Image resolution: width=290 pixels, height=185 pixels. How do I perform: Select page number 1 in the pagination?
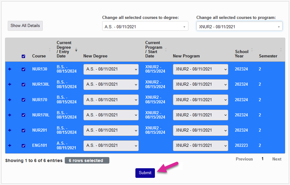[x=262, y=159]
